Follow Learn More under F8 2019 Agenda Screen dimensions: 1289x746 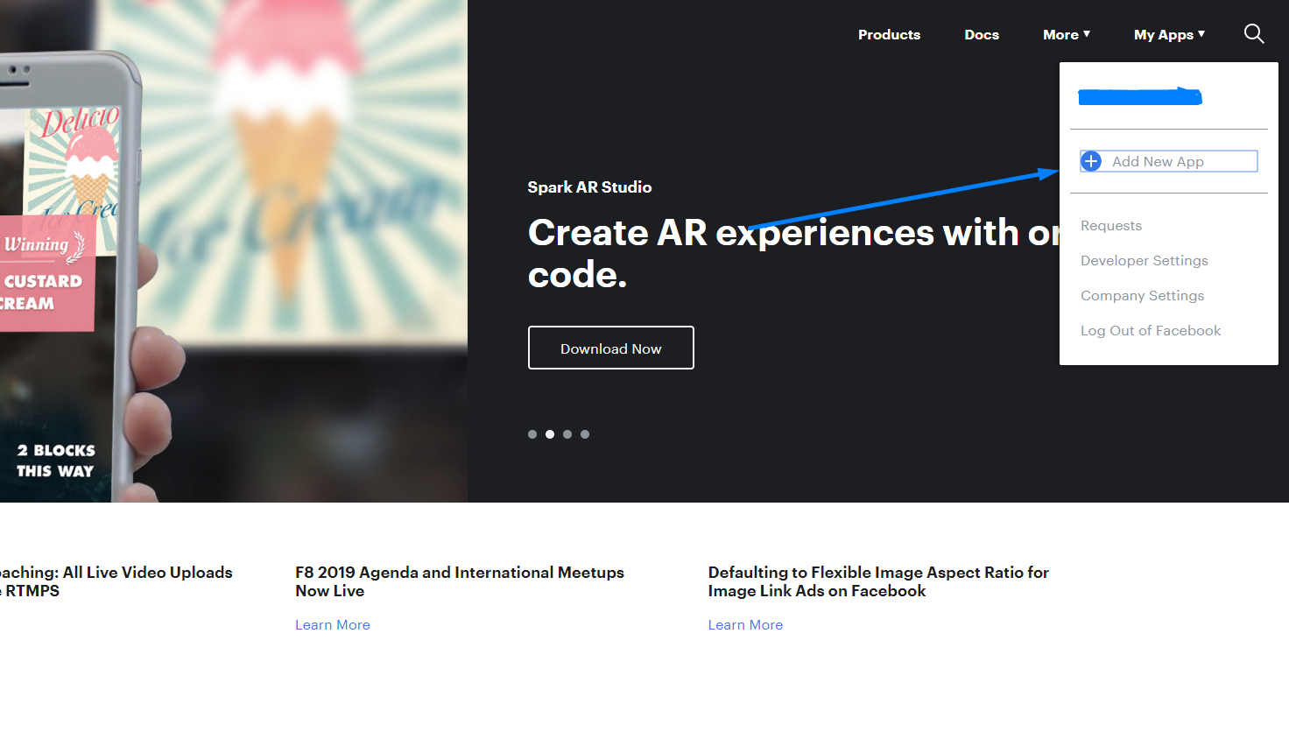333,625
